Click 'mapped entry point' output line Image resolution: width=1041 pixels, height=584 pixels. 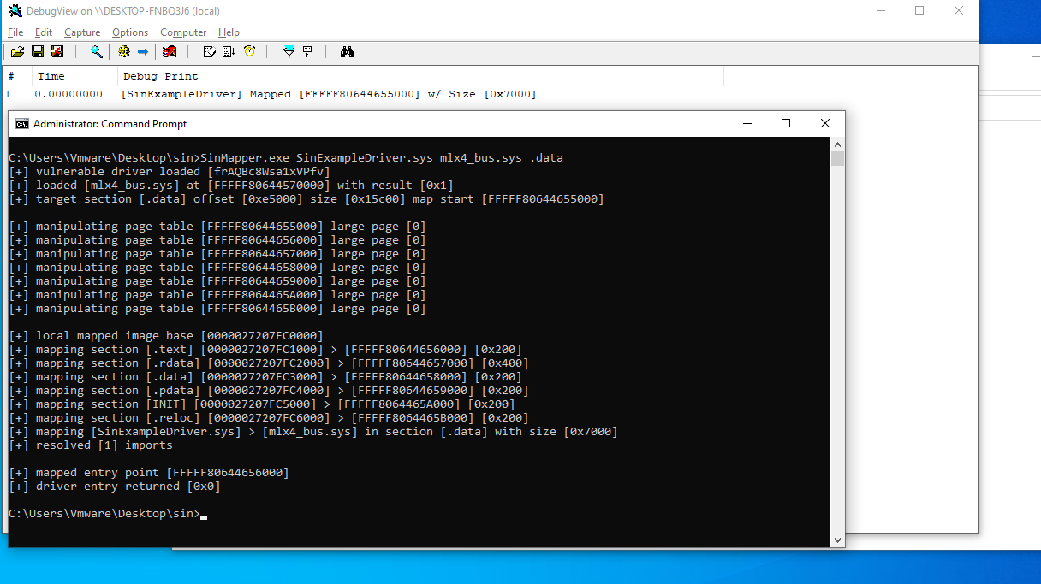click(149, 473)
